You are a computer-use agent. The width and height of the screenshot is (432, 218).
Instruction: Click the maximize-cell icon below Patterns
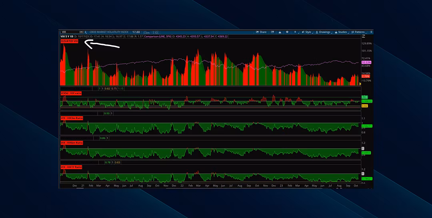pos(363,36)
